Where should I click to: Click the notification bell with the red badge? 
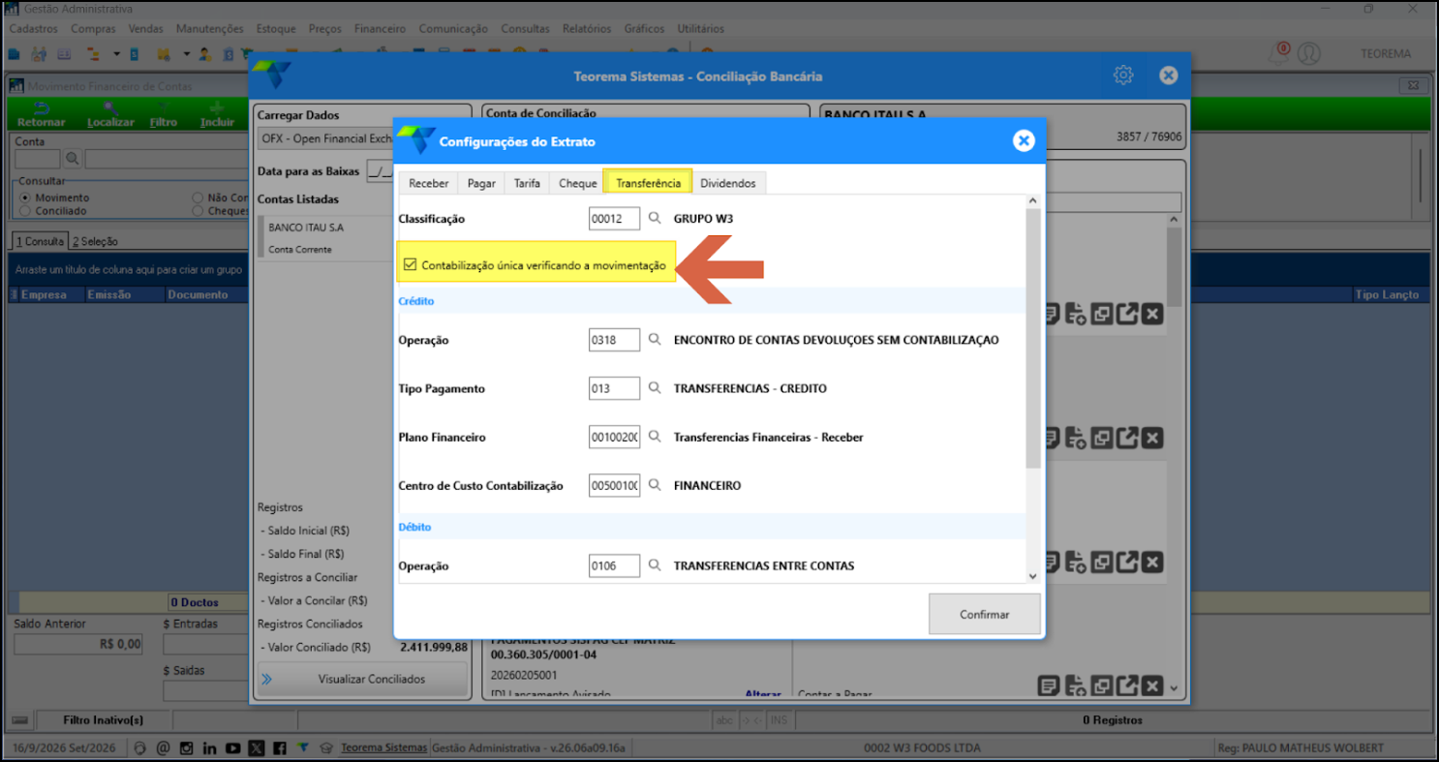tap(1280, 53)
